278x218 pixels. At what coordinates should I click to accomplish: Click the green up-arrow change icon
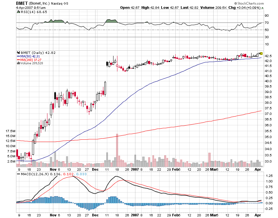[x=262, y=8]
